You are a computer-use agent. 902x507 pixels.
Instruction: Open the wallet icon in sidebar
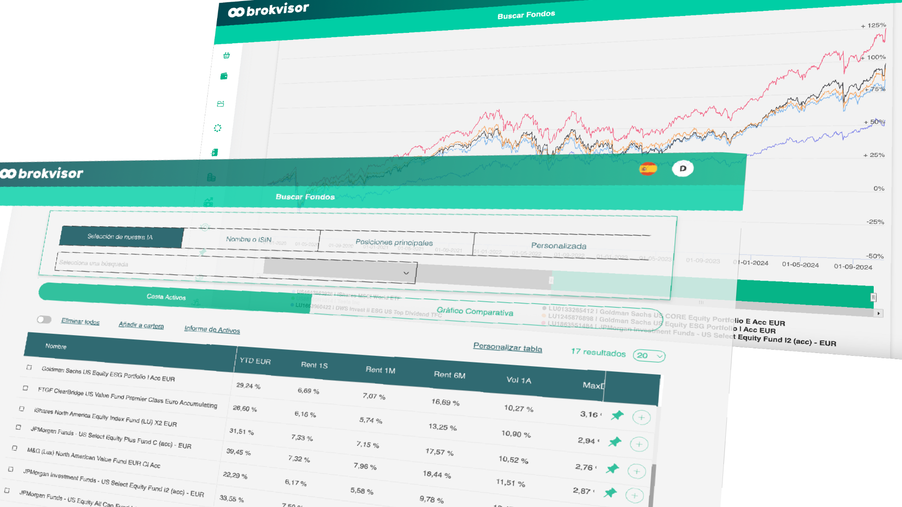[224, 76]
